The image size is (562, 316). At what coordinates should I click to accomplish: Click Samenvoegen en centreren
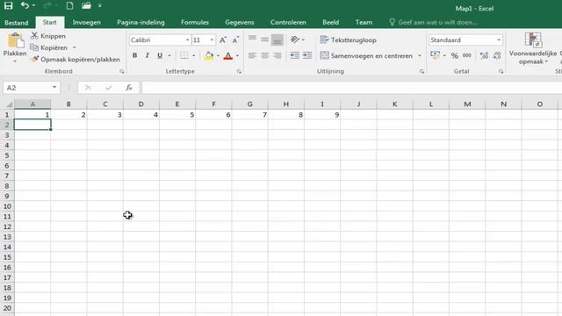click(x=366, y=55)
